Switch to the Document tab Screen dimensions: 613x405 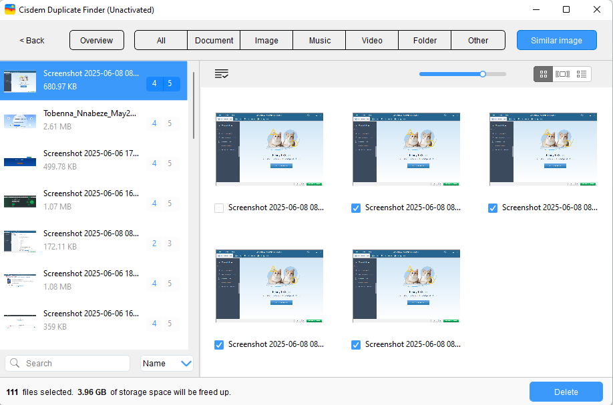(x=214, y=40)
